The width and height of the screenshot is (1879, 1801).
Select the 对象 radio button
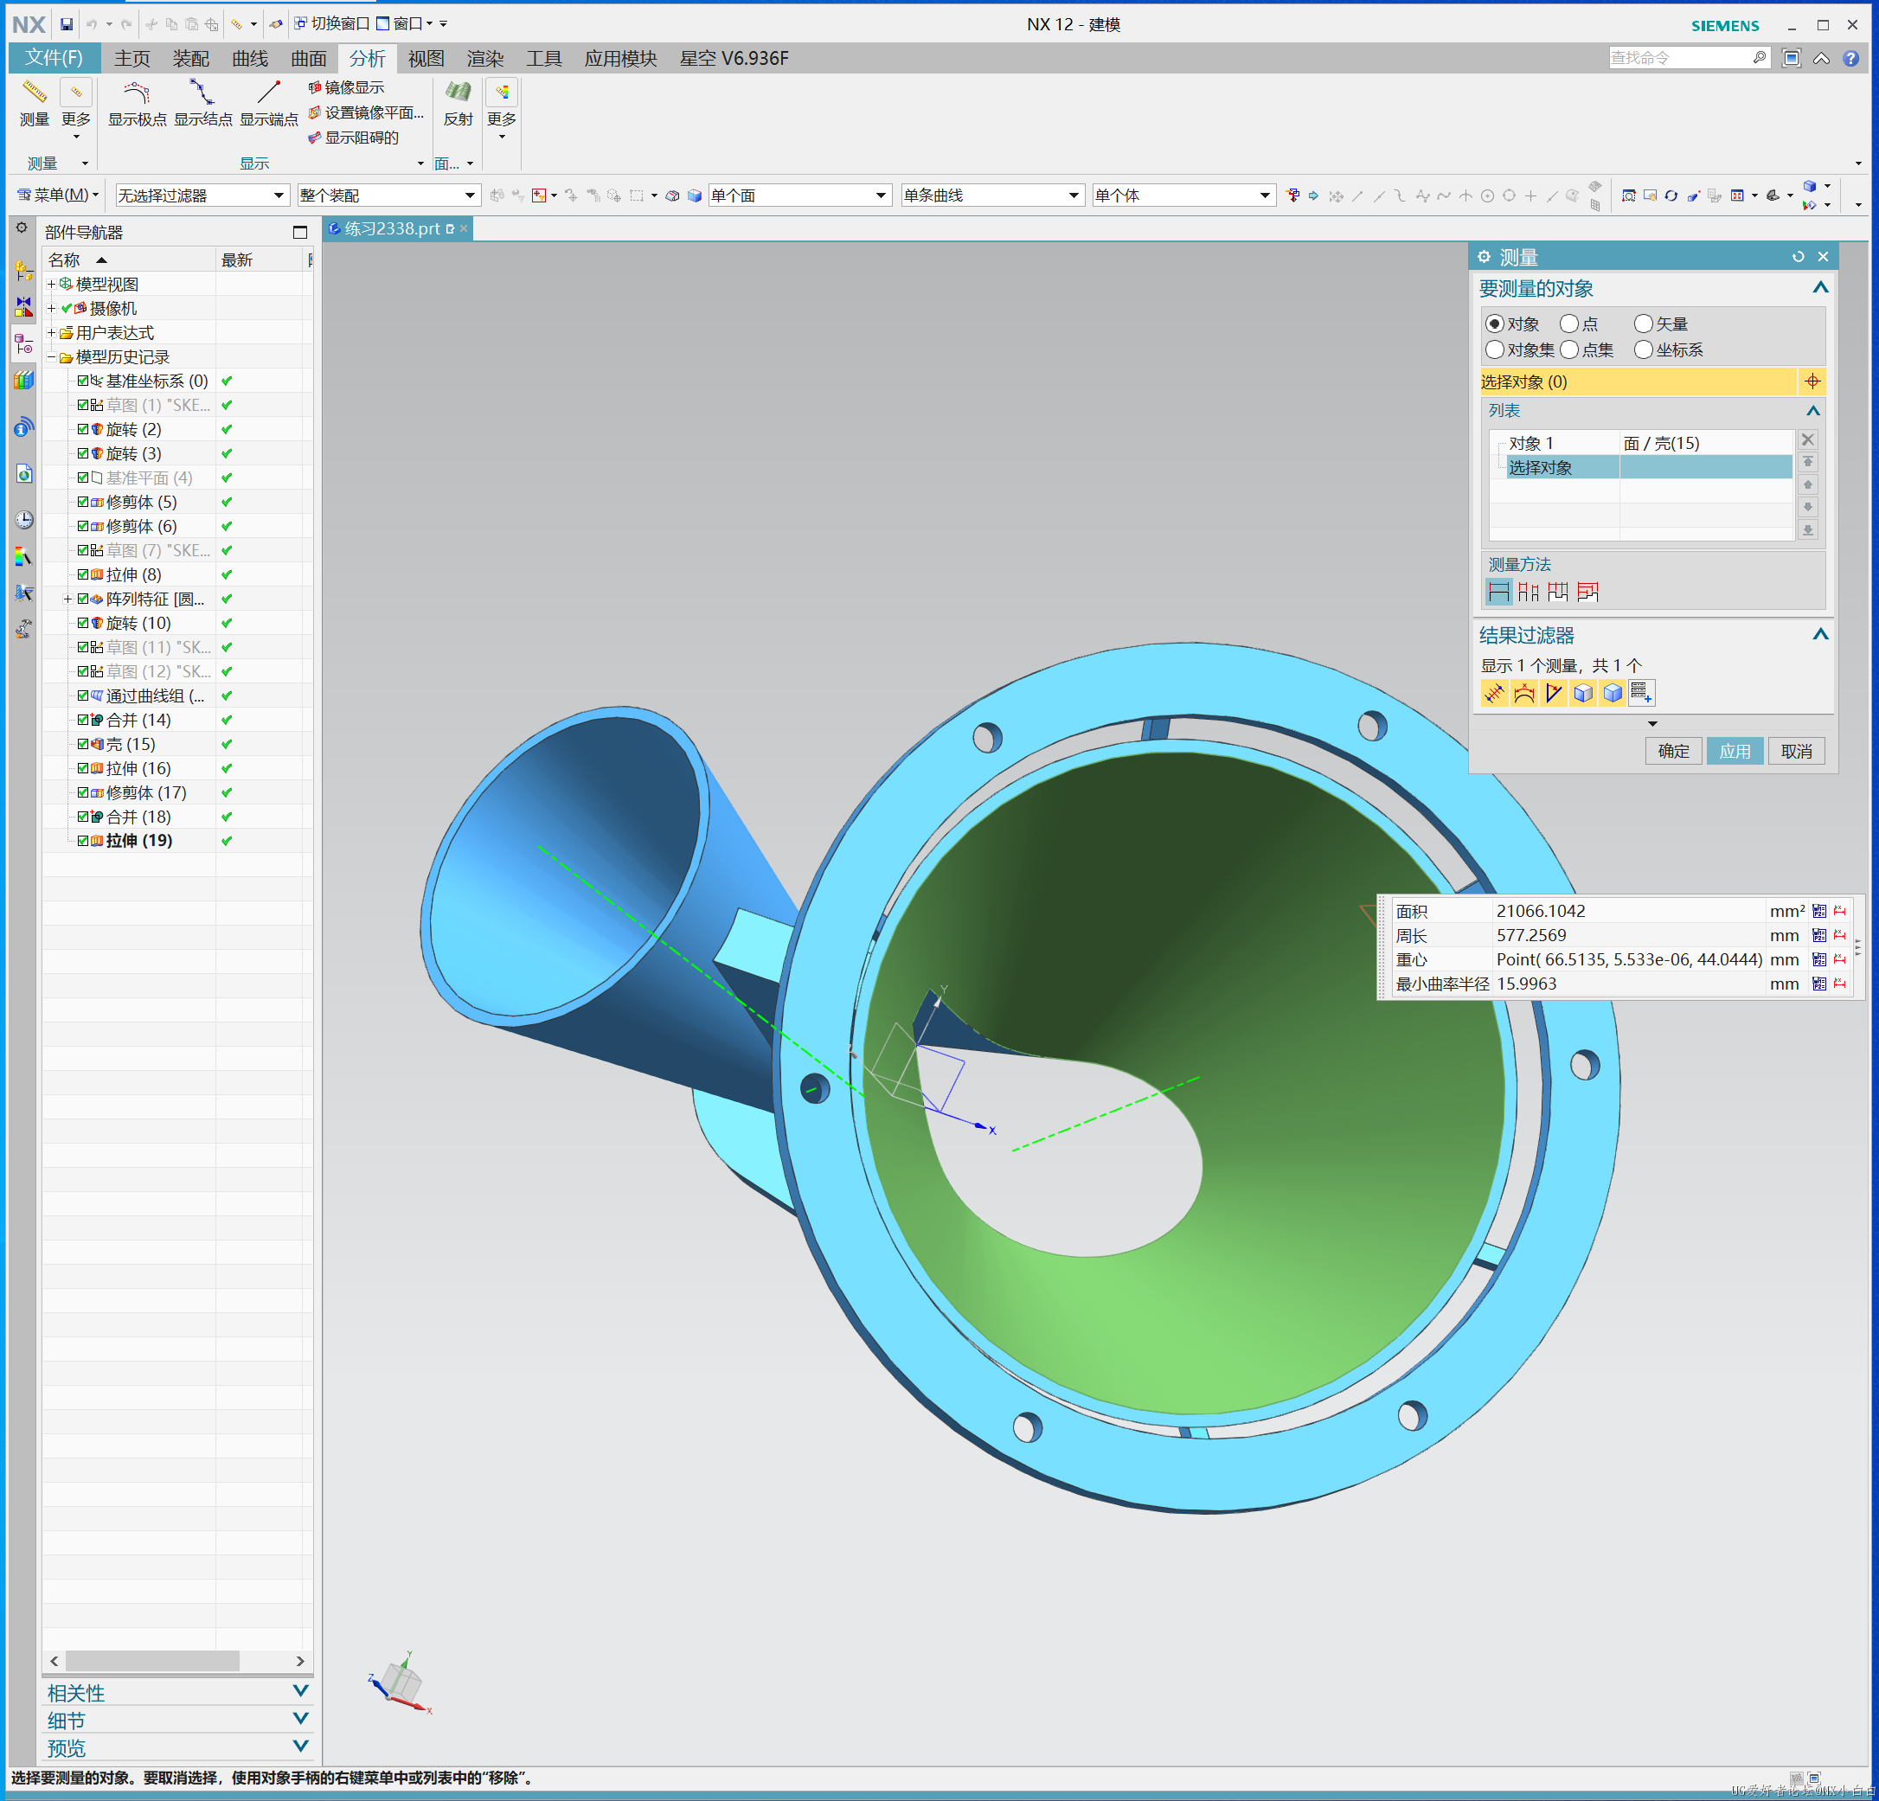[1495, 324]
